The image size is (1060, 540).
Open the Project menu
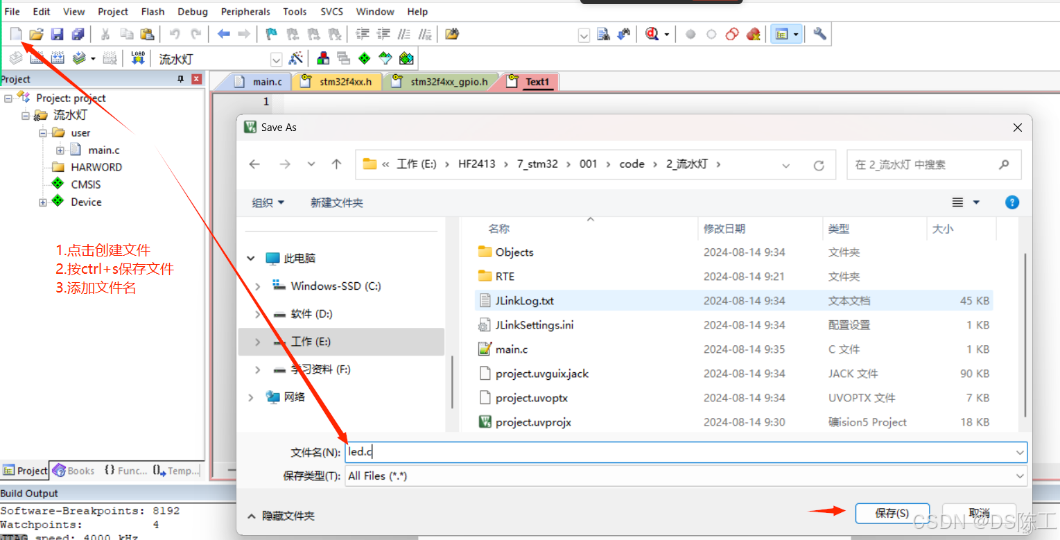tap(113, 11)
